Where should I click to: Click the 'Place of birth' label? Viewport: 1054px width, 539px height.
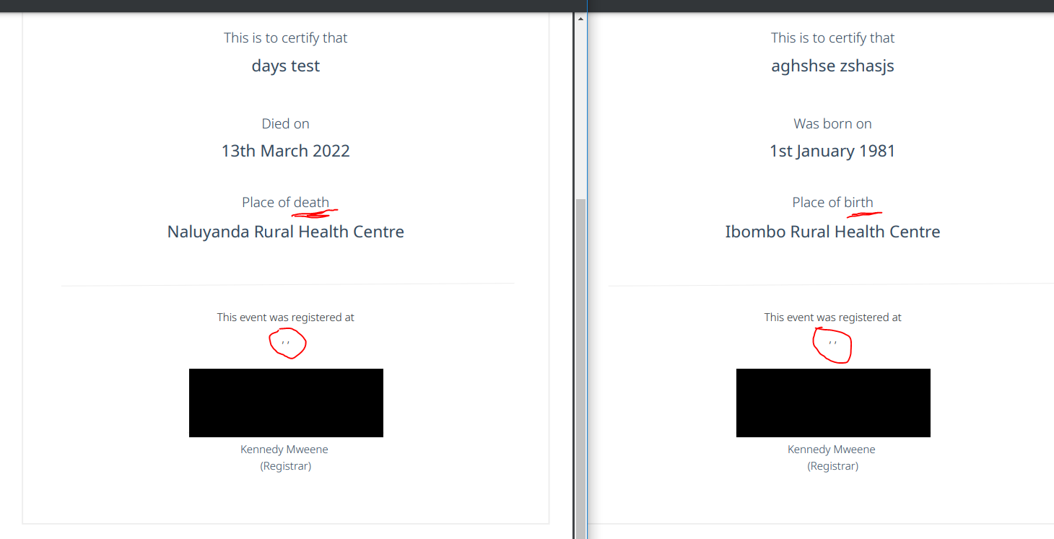pos(832,203)
